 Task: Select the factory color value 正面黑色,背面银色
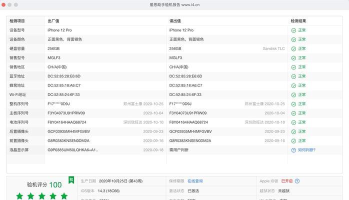65,39
